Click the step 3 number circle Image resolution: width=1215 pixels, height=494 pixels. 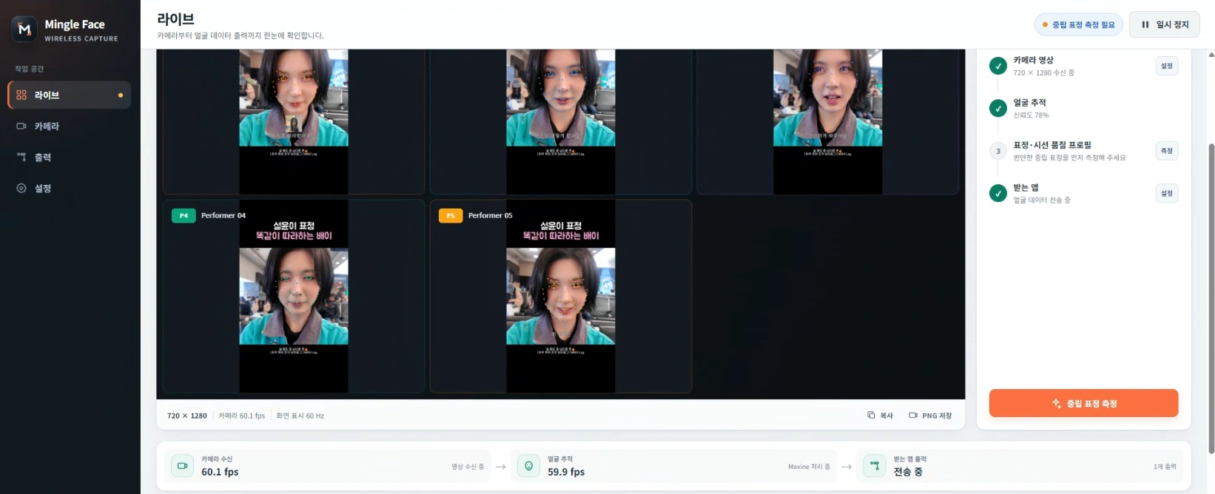coord(998,151)
